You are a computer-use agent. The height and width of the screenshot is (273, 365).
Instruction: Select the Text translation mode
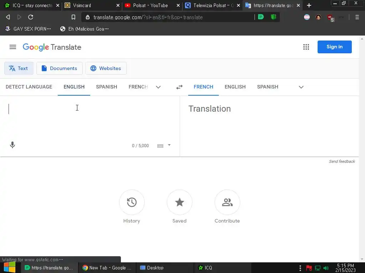[19, 68]
